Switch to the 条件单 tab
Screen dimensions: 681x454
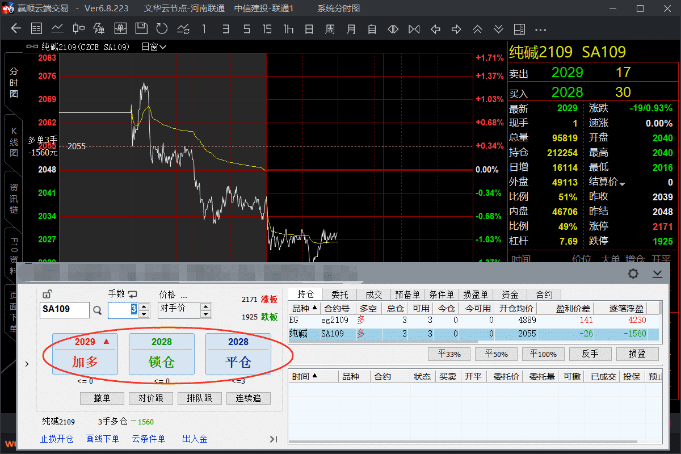point(442,295)
